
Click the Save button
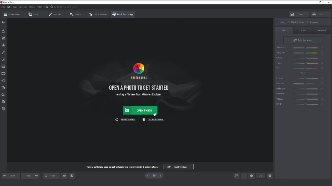[x=299, y=15]
